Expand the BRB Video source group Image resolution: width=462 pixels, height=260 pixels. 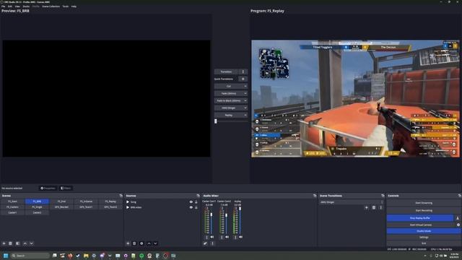(x=128, y=207)
